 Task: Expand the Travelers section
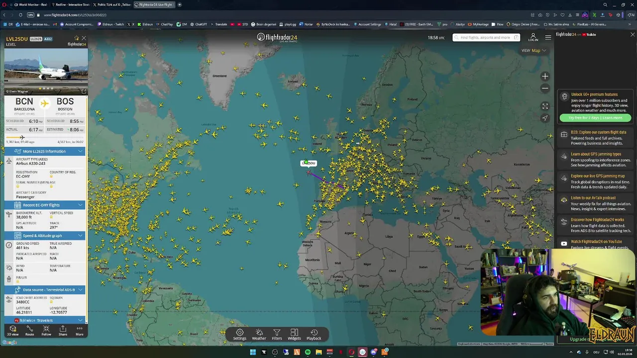tap(45, 320)
